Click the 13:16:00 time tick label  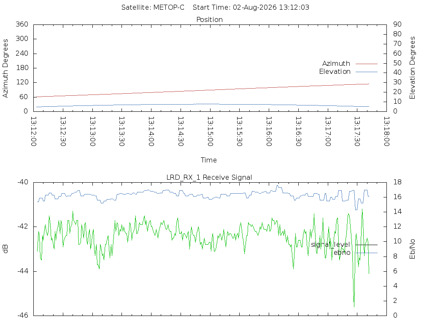[269, 132]
